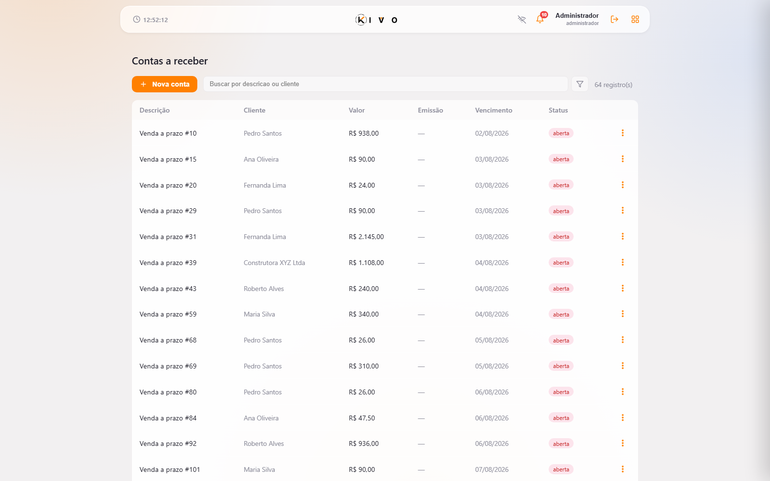The width and height of the screenshot is (770, 481).
Task: Open actions menu for Venda a prazo #20
Action: tap(622, 185)
